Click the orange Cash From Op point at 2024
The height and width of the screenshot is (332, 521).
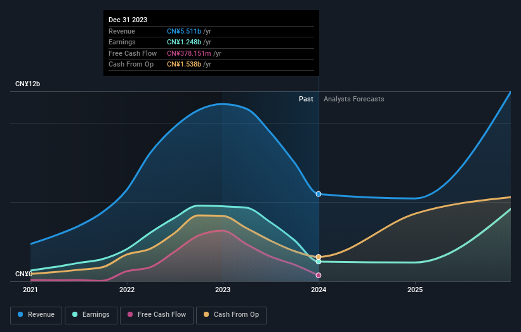click(x=319, y=257)
